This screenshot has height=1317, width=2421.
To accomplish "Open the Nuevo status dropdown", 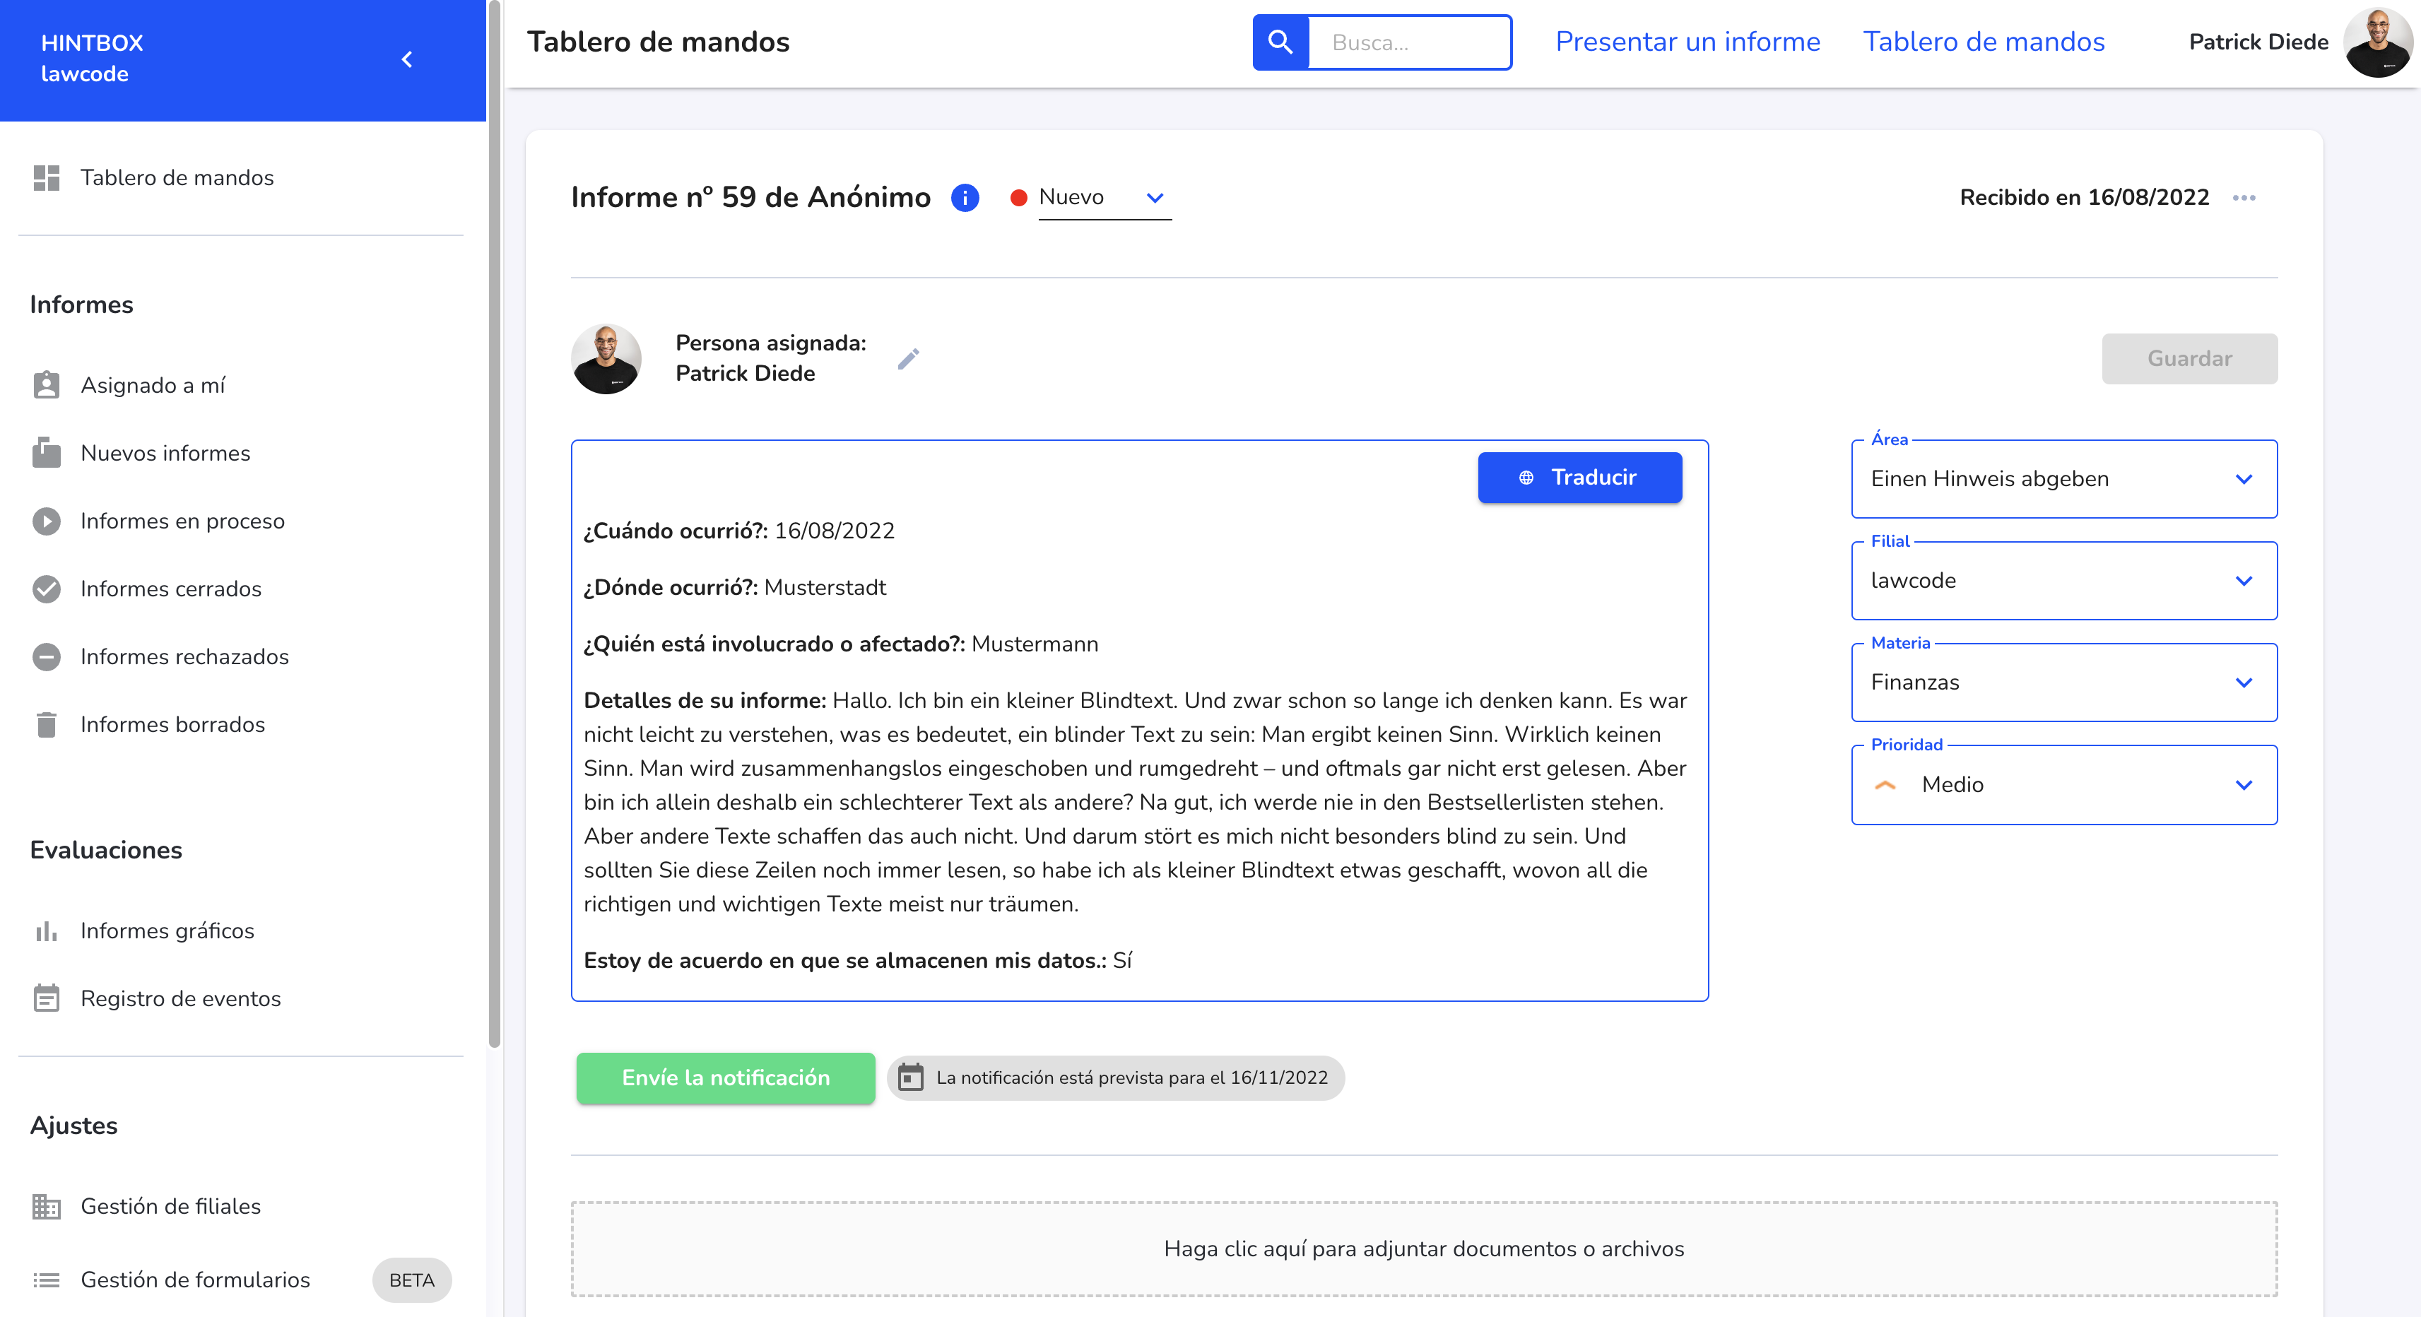I will point(1105,197).
